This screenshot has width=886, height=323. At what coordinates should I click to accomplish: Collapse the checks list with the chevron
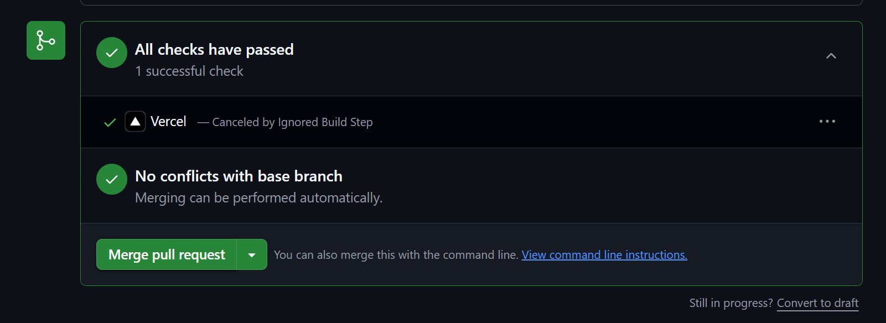tap(831, 56)
